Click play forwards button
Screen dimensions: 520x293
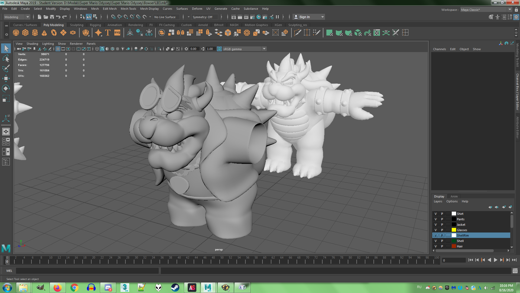click(x=495, y=260)
